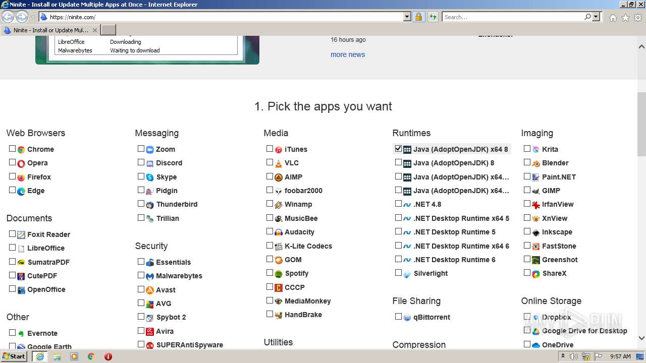646x363 pixels.
Task: Open a new blank tab
Action: [109, 30]
